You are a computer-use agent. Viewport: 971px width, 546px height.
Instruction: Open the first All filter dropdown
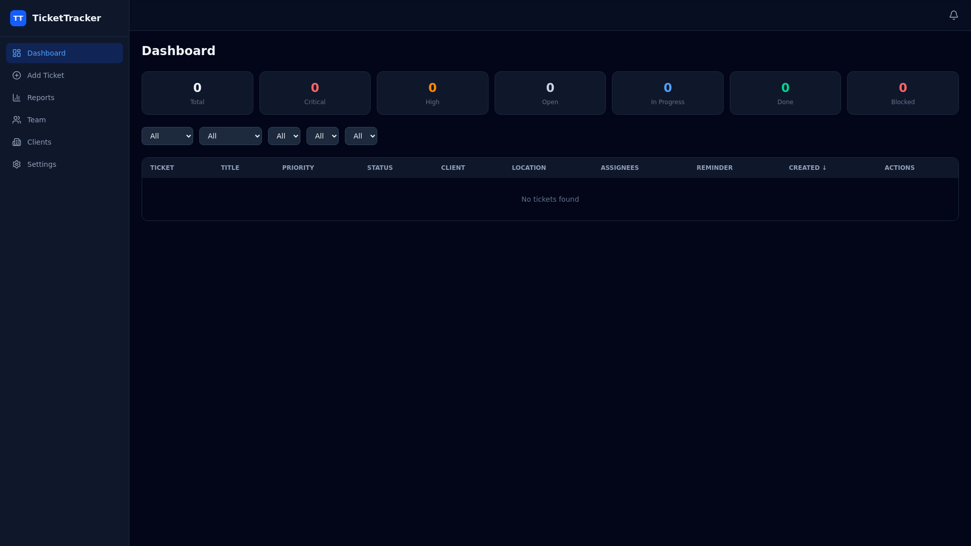[167, 136]
